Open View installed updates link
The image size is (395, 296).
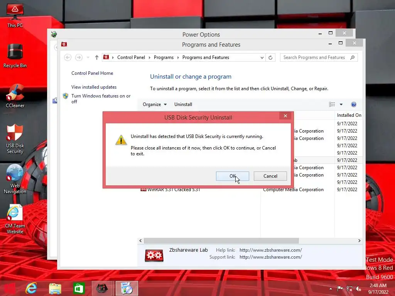click(94, 87)
